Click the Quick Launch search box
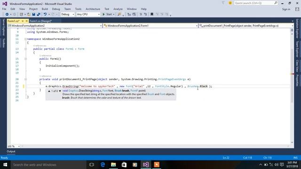Screen dimensions: 301x169 tap(256, 3)
